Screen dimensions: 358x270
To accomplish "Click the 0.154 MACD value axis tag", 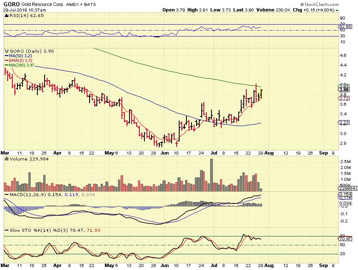I will (x=344, y=194).
